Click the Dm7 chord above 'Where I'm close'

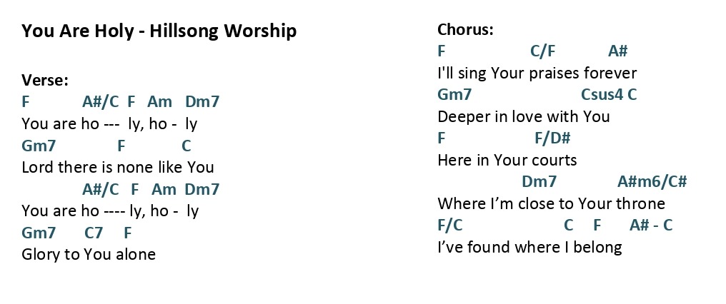(539, 181)
